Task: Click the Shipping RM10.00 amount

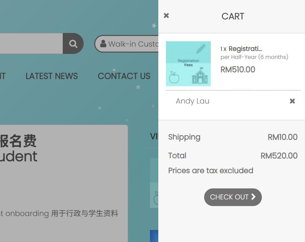Action: [x=282, y=137]
